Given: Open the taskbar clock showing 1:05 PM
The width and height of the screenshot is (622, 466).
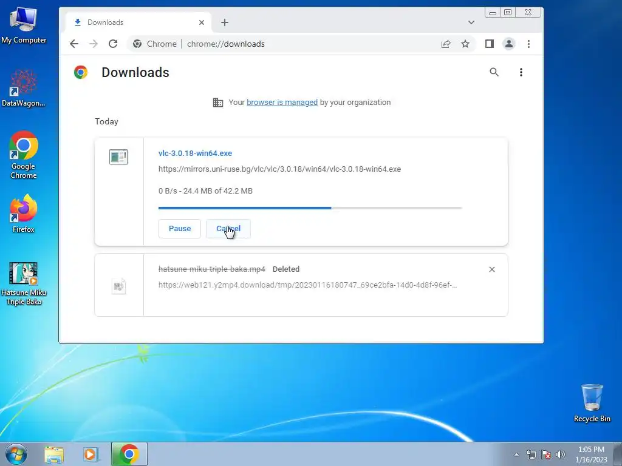Looking at the screenshot, I should [591, 454].
